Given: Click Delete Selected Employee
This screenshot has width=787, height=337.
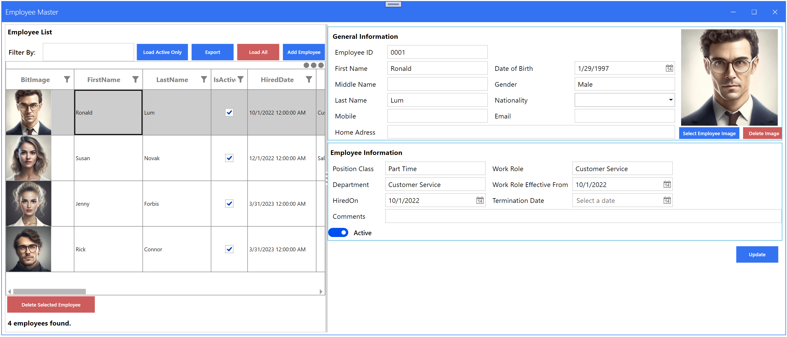Looking at the screenshot, I should point(51,304).
